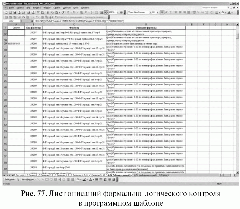Image resolution: width=240 pixels, height=209 pixels.
Task: Click the Save (floppy disk) icon
Action: pyautogui.click(x=15, y=12)
